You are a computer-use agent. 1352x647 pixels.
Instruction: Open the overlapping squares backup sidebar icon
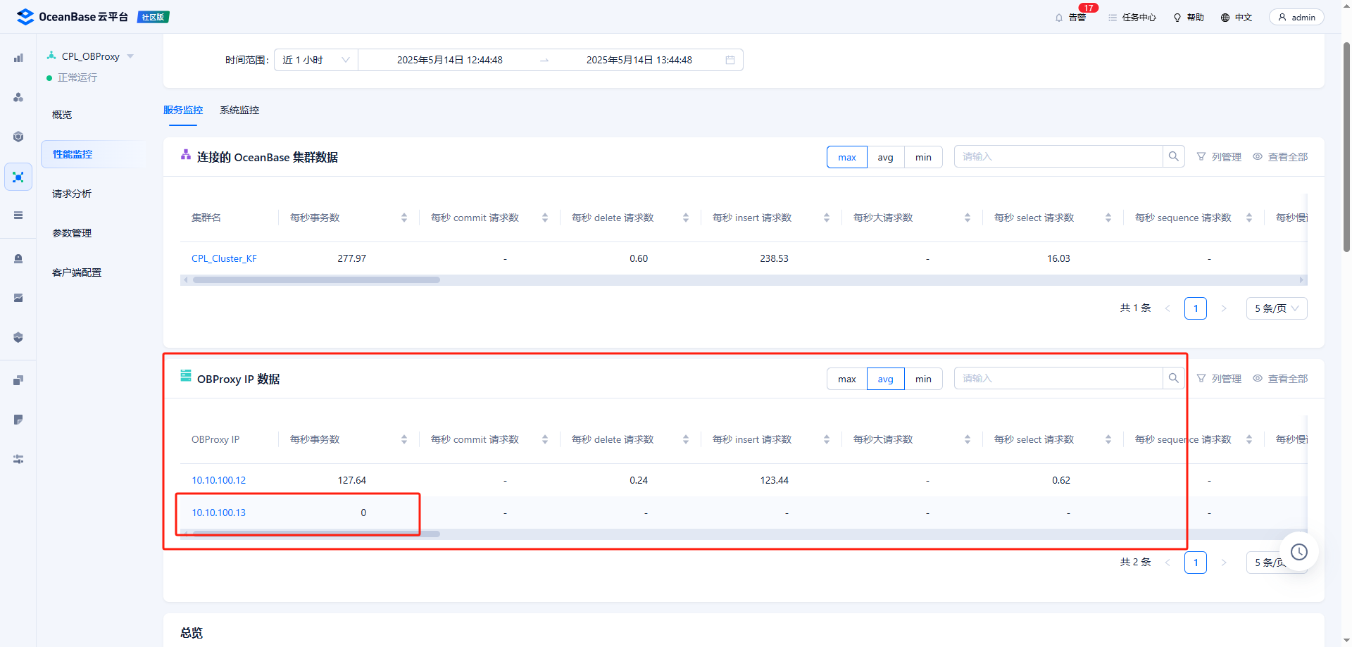pos(18,380)
